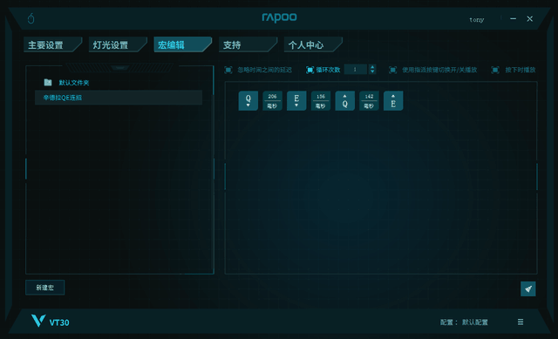The image size is (558, 339).
Task: Click the loop count input field
Action: pos(356,70)
